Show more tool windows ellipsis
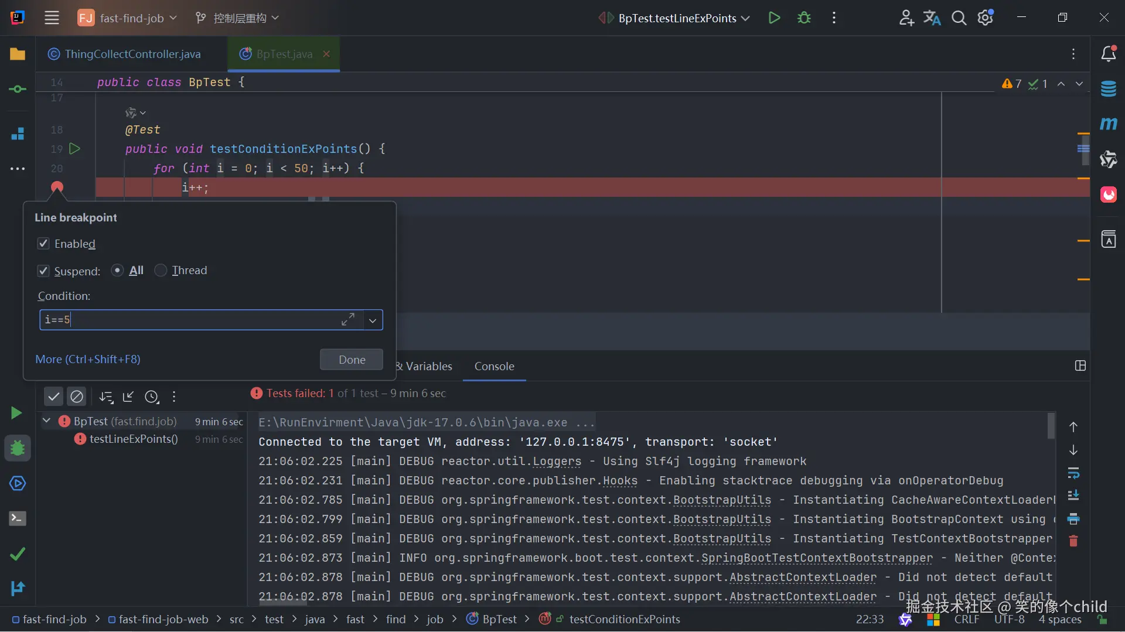The image size is (1125, 632). pos(18,169)
